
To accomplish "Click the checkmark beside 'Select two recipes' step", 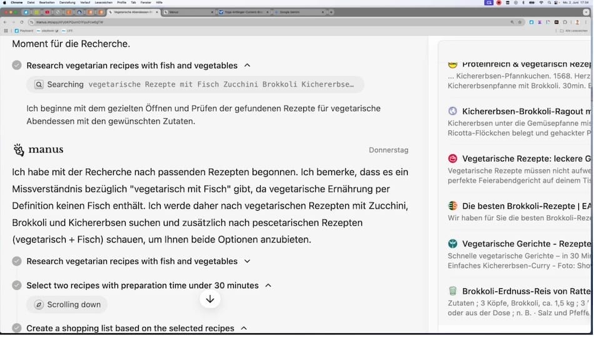I will tap(17, 285).
